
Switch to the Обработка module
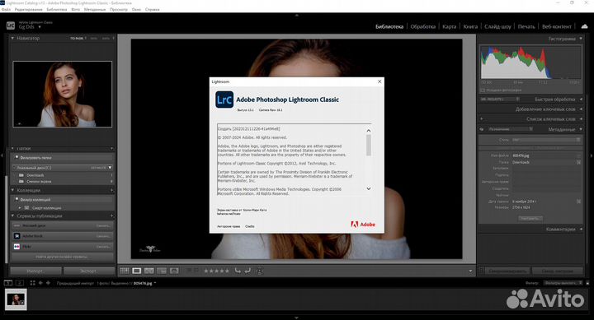pos(422,26)
